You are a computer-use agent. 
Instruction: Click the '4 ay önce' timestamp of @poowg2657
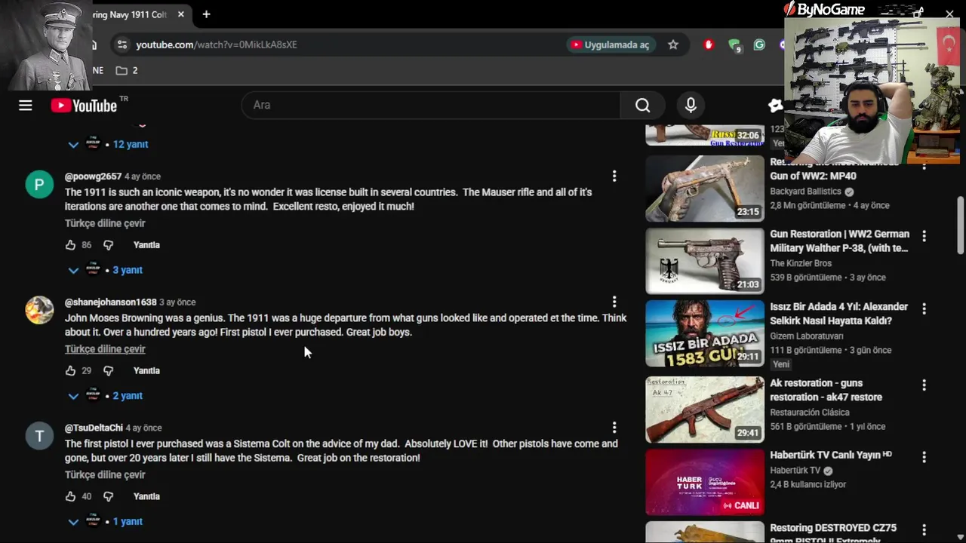click(143, 176)
